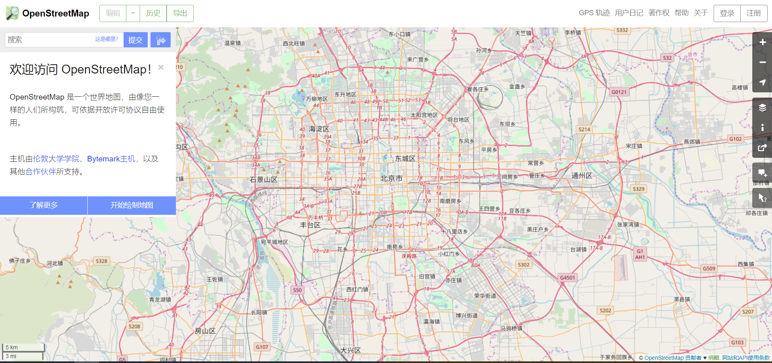Image resolution: width=772 pixels, height=363 pixels.
Task: Open the 用户日记 user diaries page
Action: 629,12
